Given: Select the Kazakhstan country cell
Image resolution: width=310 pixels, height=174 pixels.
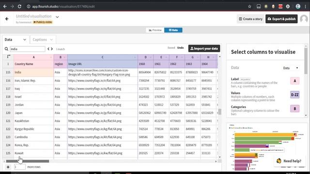Looking at the screenshot, I should (x=33, y=121).
